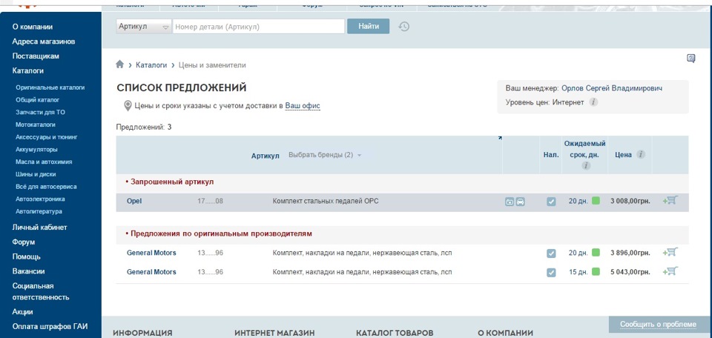Click the ИНТЕРНЕТ МАГАЗИН footer heading

tap(274, 333)
